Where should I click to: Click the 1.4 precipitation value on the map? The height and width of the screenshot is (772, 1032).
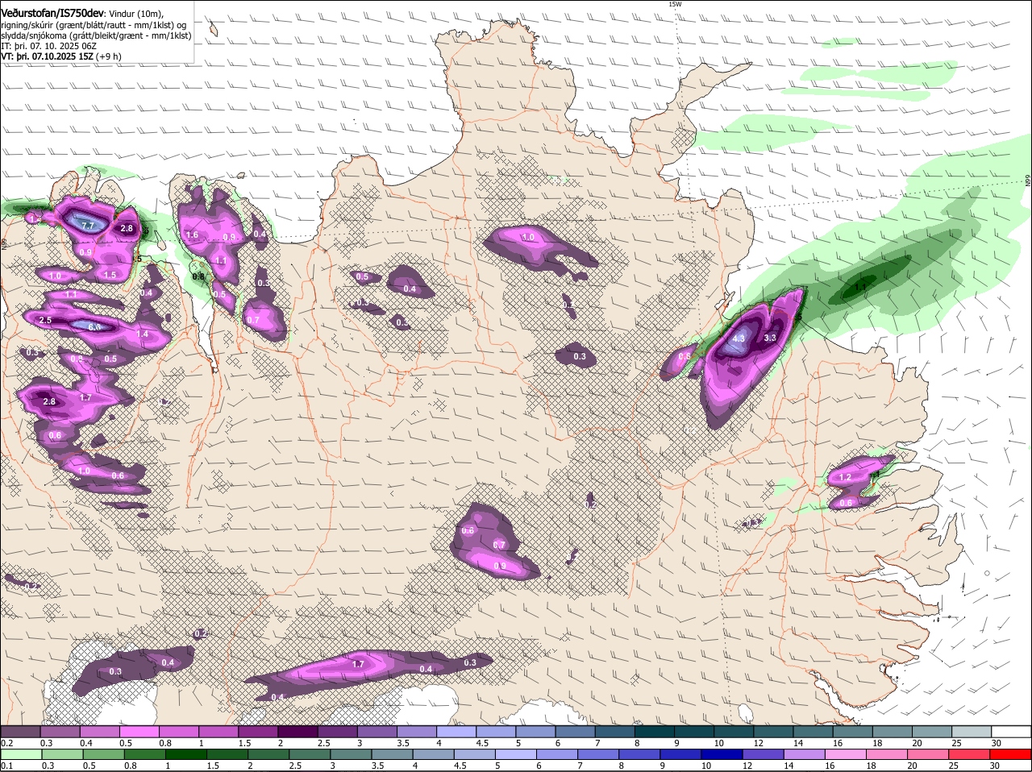coord(143,334)
